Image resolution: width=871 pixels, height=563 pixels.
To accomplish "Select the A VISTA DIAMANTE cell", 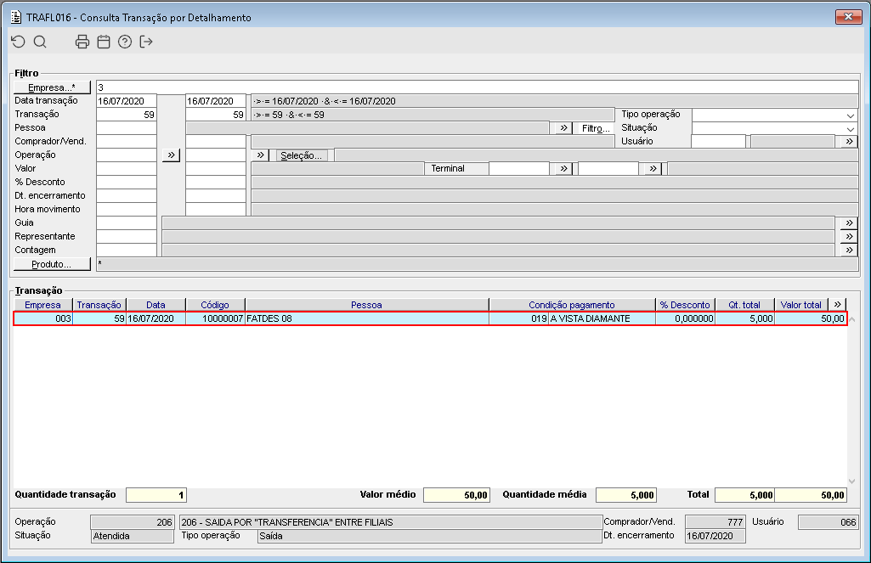I will [602, 318].
